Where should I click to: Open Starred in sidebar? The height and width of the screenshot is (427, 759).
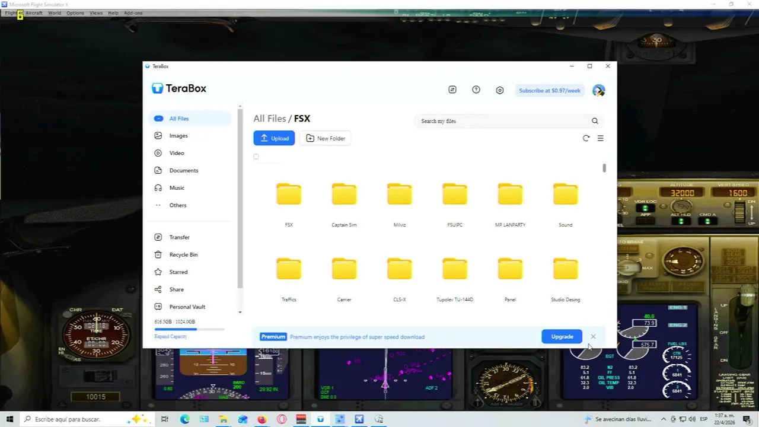[x=190, y=272]
